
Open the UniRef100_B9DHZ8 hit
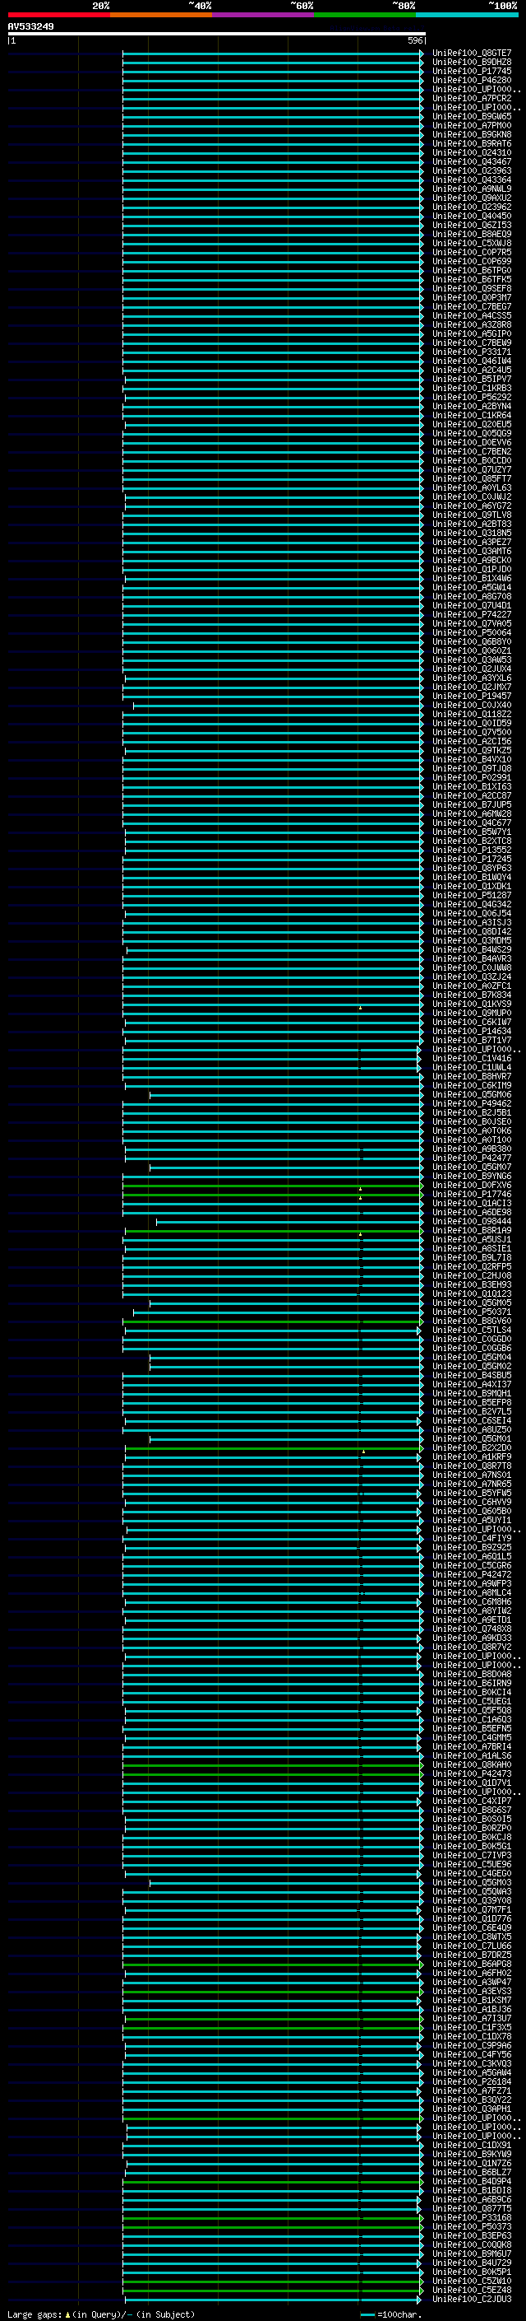click(x=471, y=63)
